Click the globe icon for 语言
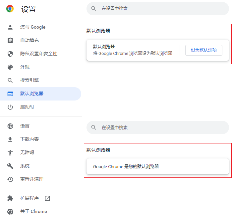 coord(10,126)
